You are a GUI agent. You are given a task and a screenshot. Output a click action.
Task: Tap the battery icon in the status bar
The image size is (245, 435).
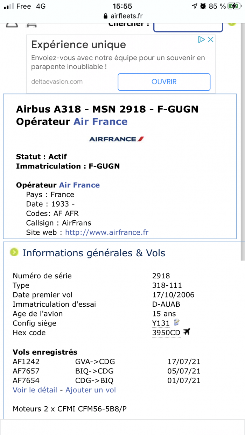[233, 6]
